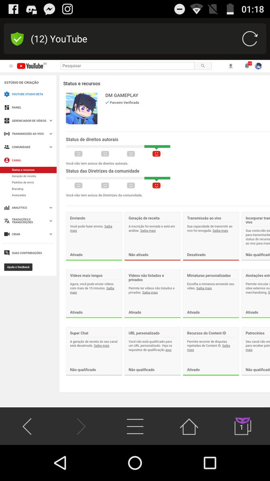Screen dimensions: 270x481
Task: Click the Analytics bar chart icon
Action: pyautogui.click(x=7, y=208)
